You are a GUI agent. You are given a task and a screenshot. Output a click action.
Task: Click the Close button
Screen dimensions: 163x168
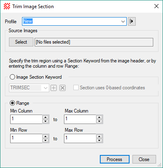click(x=144, y=159)
